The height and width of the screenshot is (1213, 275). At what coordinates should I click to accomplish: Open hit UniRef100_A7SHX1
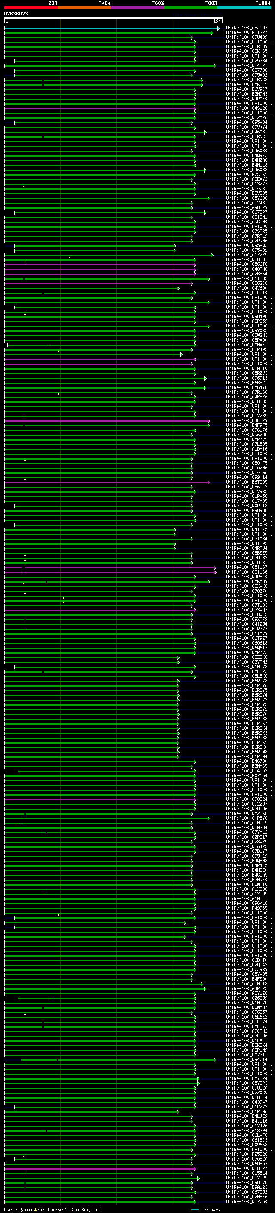[247, 174]
